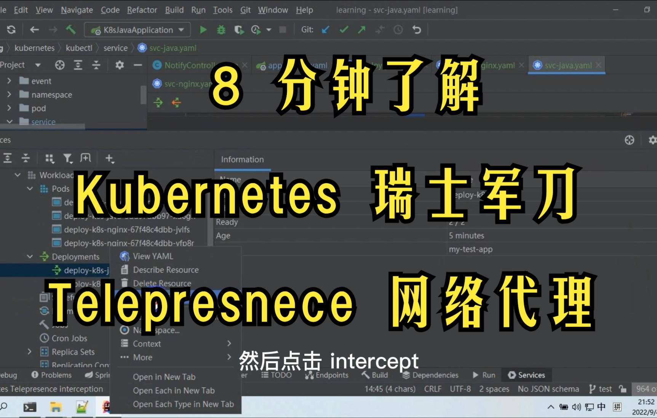Collapse the Pods tree node
This screenshot has width=657, height=418.
coord(30,189)
